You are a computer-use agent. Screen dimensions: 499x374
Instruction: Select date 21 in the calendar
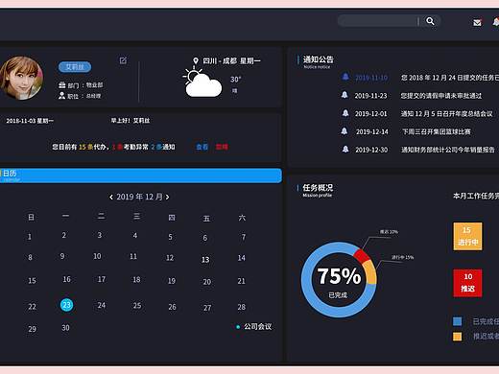pyautogui.click(x=241, y=281)
